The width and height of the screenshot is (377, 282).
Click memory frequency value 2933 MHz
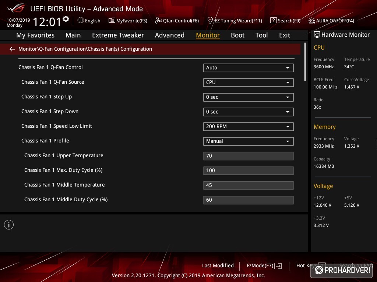pos(324,146)
